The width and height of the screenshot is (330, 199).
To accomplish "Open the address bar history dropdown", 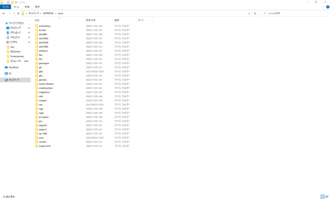I will click(249, 13).
